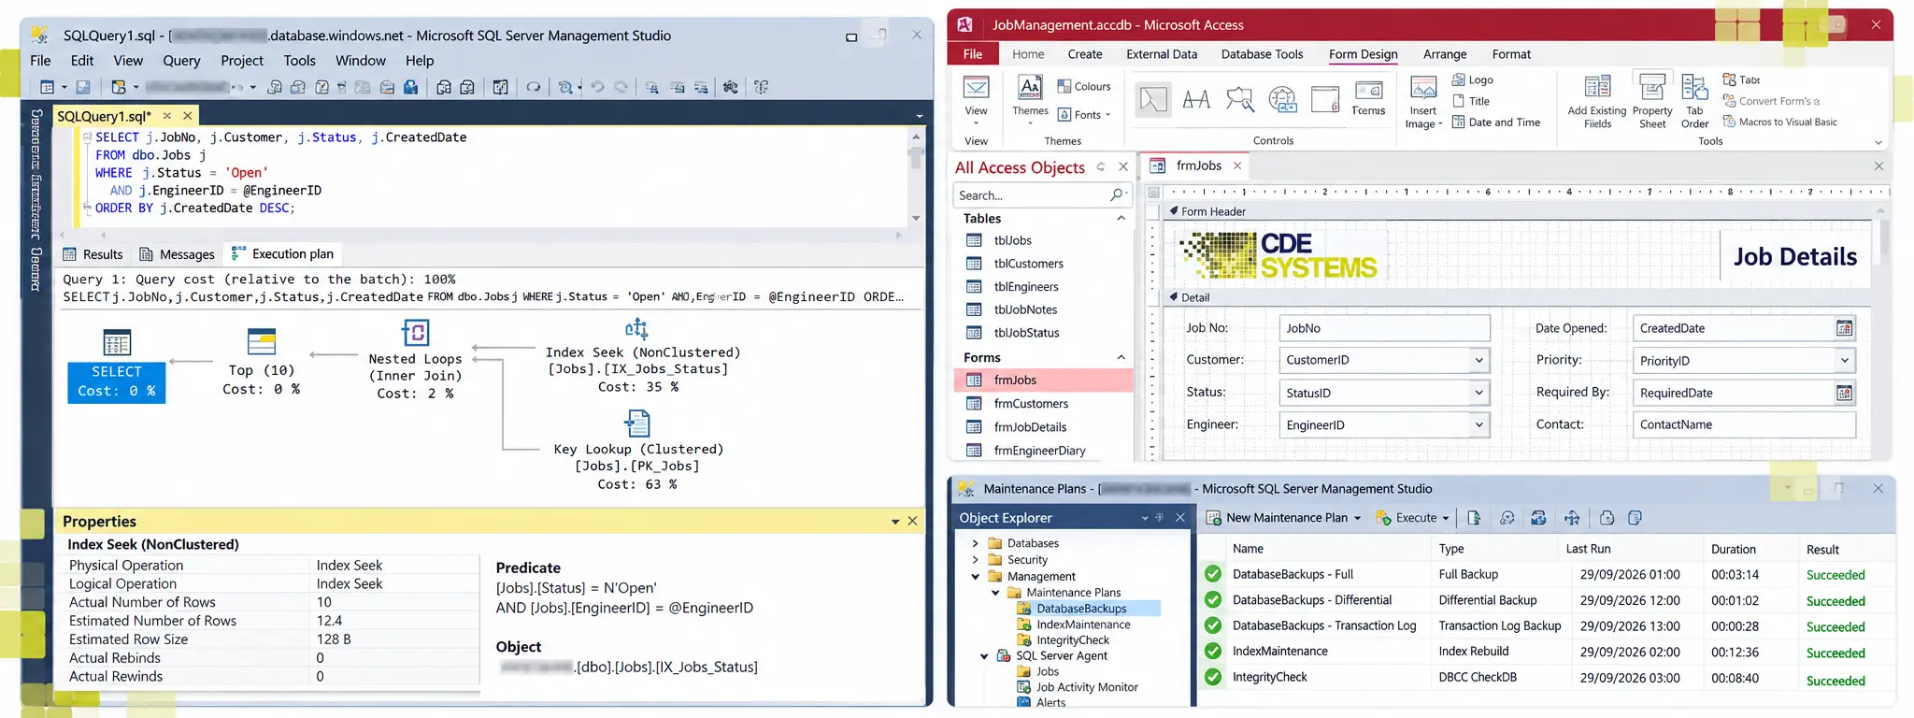Switch to the Results tab in SSMS

(x=93, y=254)
